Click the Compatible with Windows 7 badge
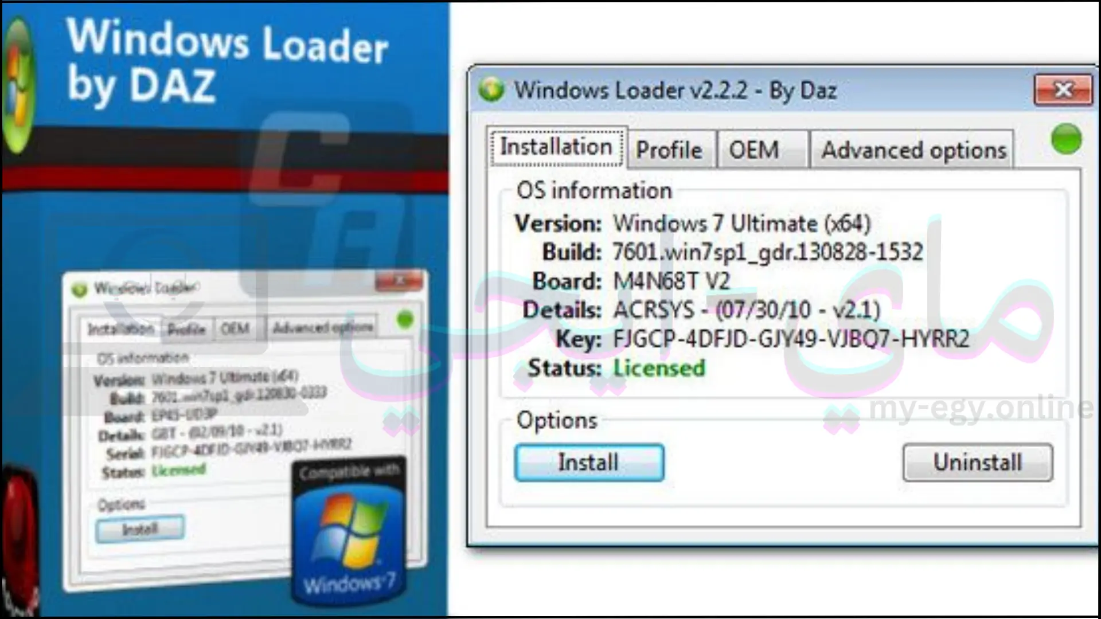This screenshot has height=619, width=1101. [x=349, y=531]
